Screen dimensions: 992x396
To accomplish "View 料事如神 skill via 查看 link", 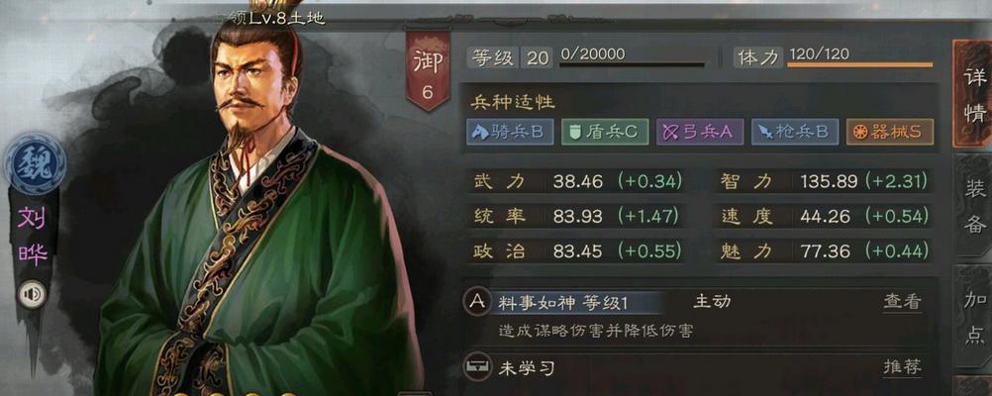I will pyautogui.click(x=902, y=302).
